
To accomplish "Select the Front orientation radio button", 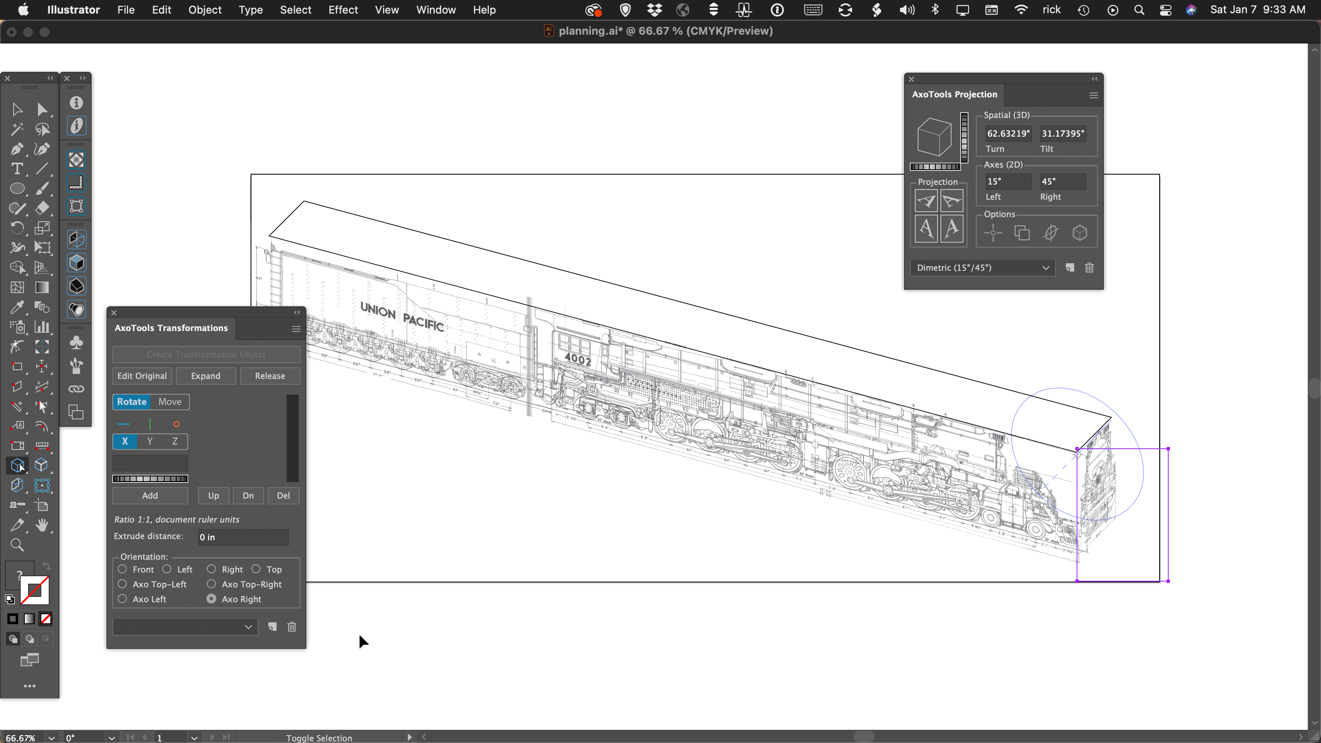I will 122,569.
